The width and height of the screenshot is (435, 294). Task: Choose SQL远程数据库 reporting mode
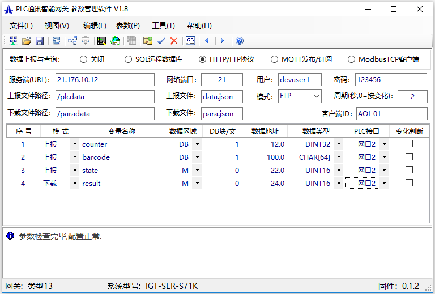pyautogui.click(x=129, y=59)
